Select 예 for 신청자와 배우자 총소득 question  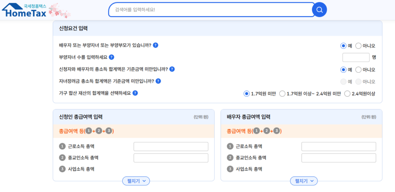(343, 70)
